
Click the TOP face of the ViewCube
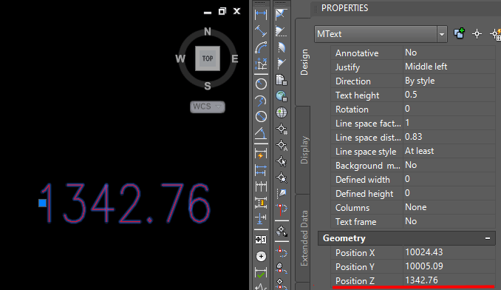pos(208,58)
